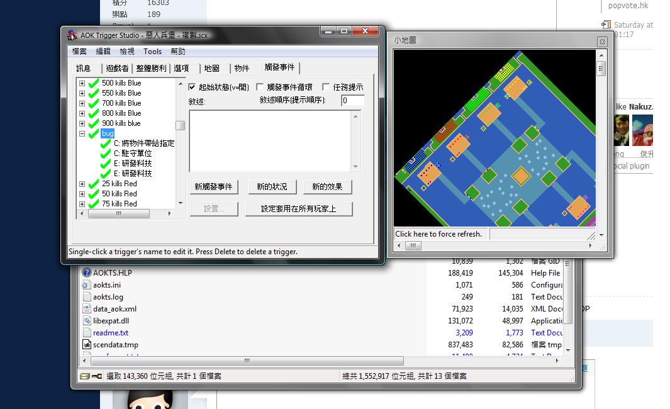Open the 檔案 menu
Screen dimensions: 670x409
(79, 52)
